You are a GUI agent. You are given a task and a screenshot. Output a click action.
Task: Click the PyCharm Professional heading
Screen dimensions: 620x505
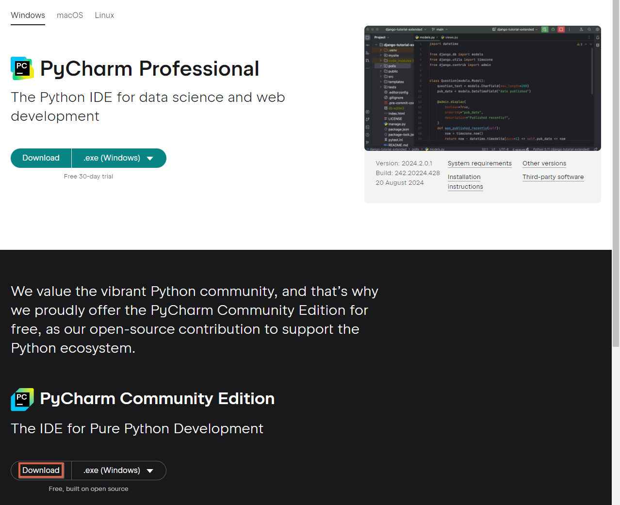pyautogui.click(x=149, y=68)
